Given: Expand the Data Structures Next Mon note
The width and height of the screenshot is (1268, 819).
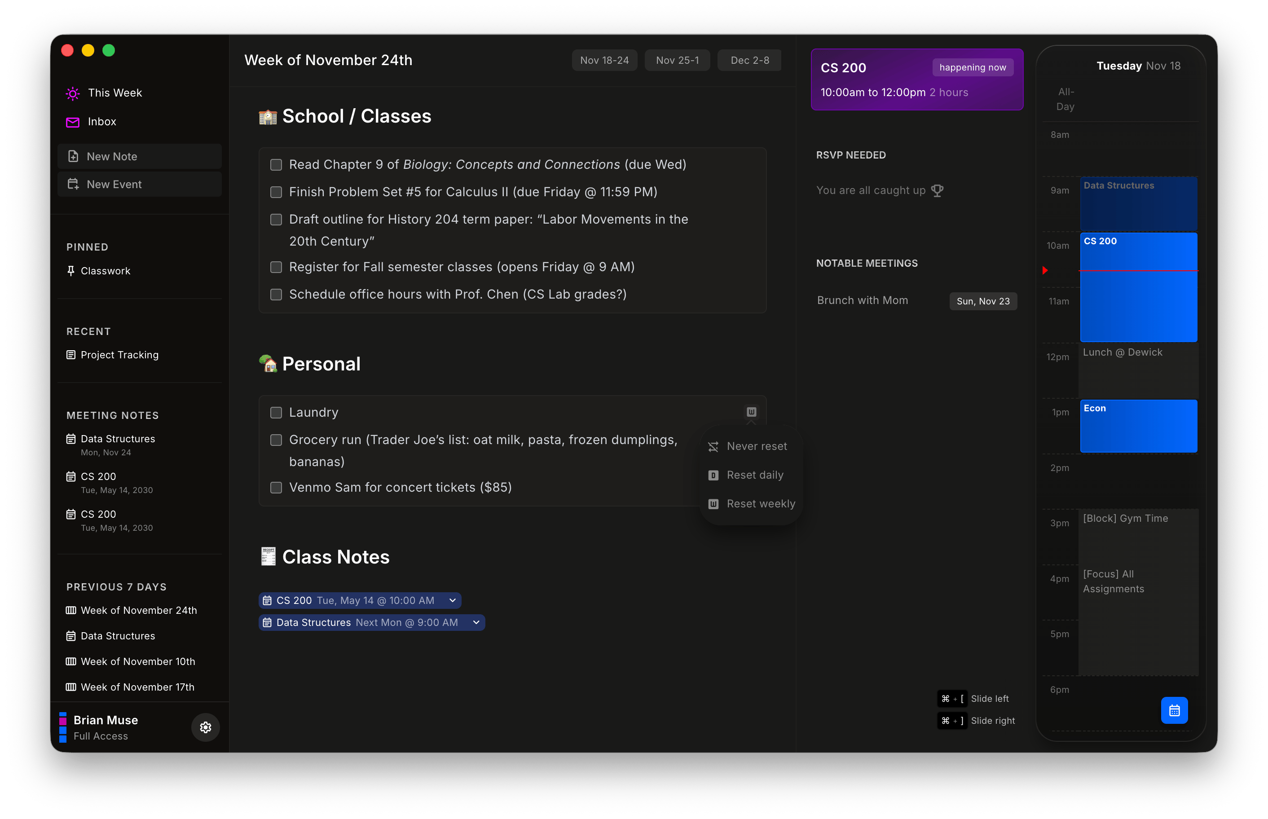Looking at the screenshot, I should pos(476,622).
